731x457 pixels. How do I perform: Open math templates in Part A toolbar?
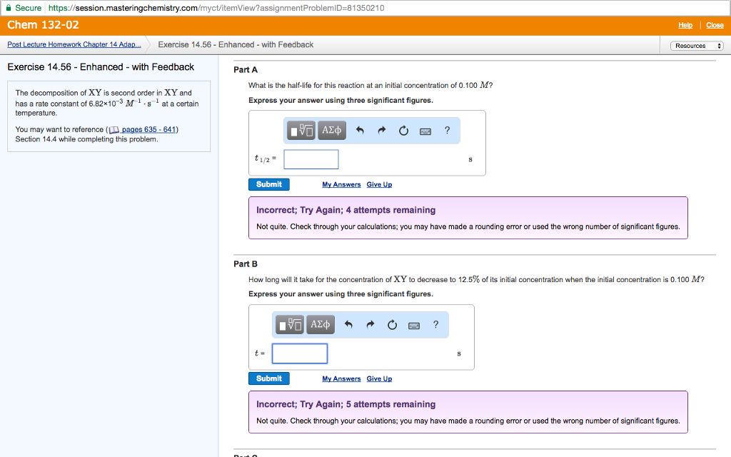301,131
